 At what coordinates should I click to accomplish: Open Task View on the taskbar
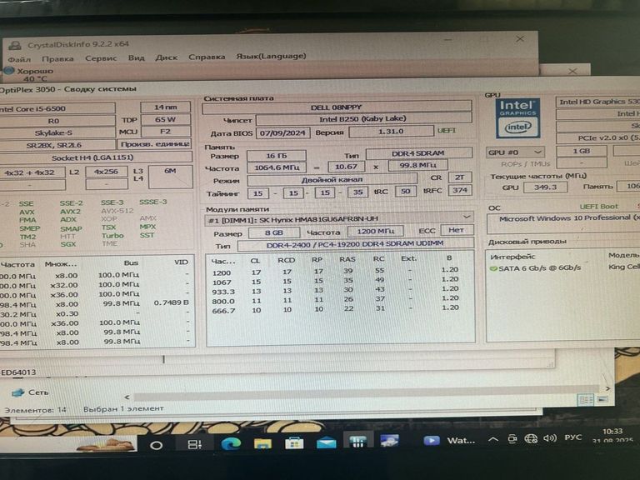coord(194,444)
